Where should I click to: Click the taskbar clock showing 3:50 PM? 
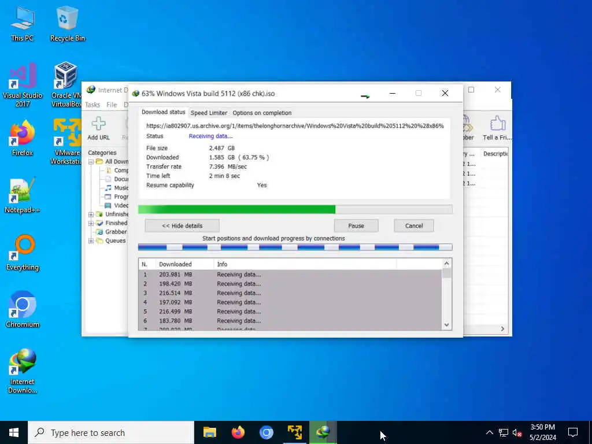542,432
